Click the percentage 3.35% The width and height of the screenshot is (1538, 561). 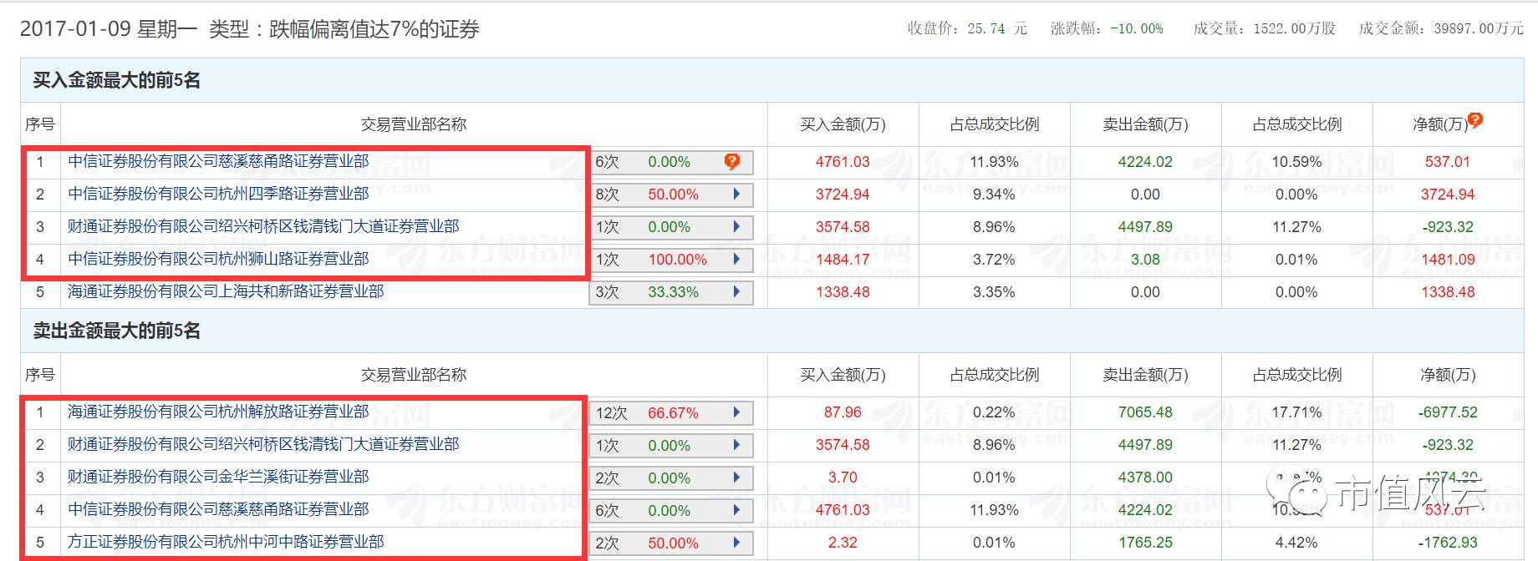[994, 292]
